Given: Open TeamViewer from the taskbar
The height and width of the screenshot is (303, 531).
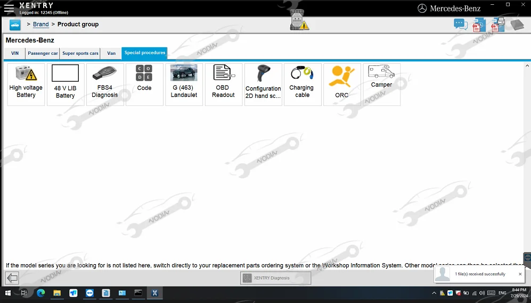Looking at the screenshot, I should click(89, 293).
